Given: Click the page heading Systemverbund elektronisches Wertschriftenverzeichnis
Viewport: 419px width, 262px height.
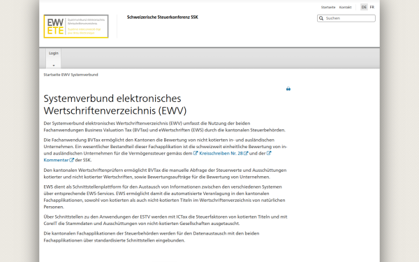Looking at the screenshot, I should tap(115, 105).
